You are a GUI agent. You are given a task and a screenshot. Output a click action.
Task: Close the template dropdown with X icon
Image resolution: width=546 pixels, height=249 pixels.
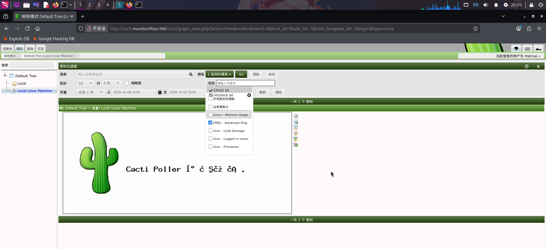tap(249, 95)
